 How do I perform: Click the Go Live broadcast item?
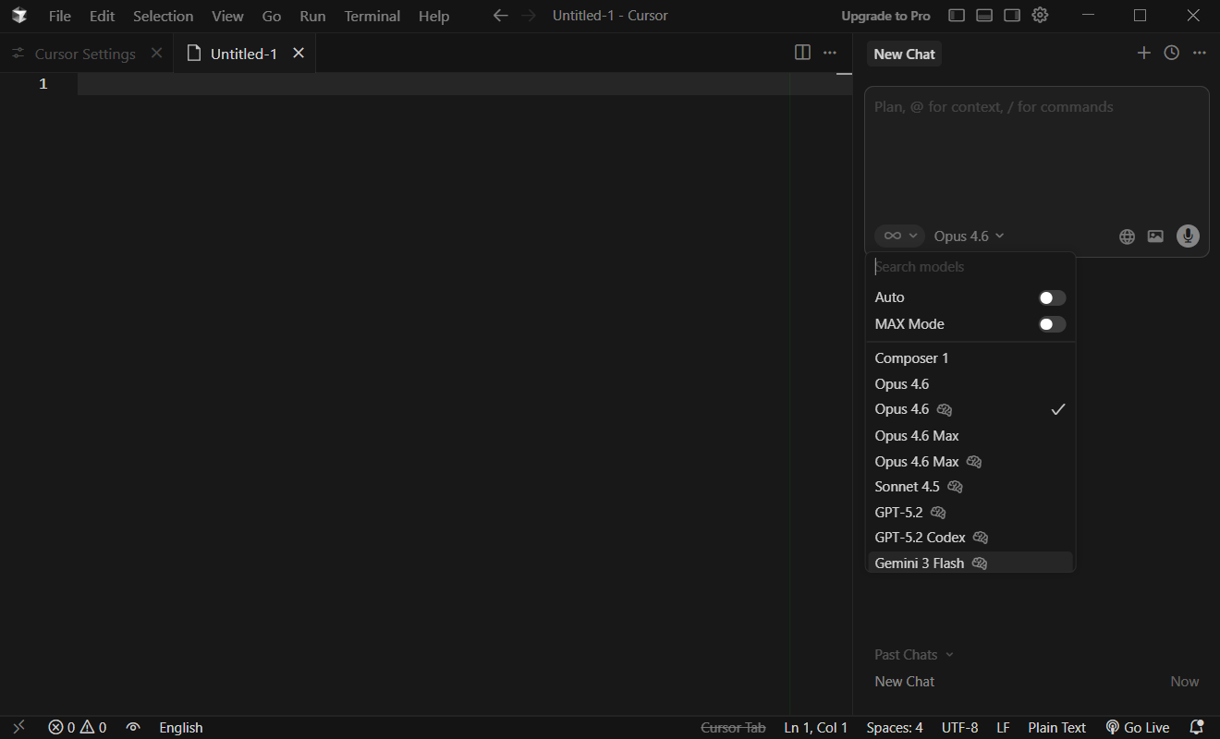tap(1138, 728)
